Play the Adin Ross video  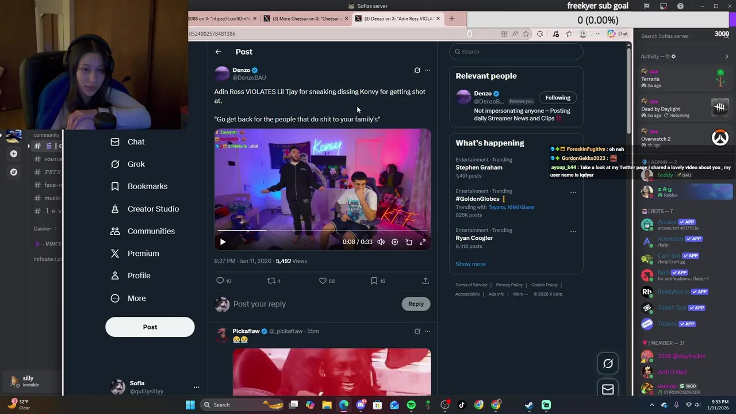point(223,242)
